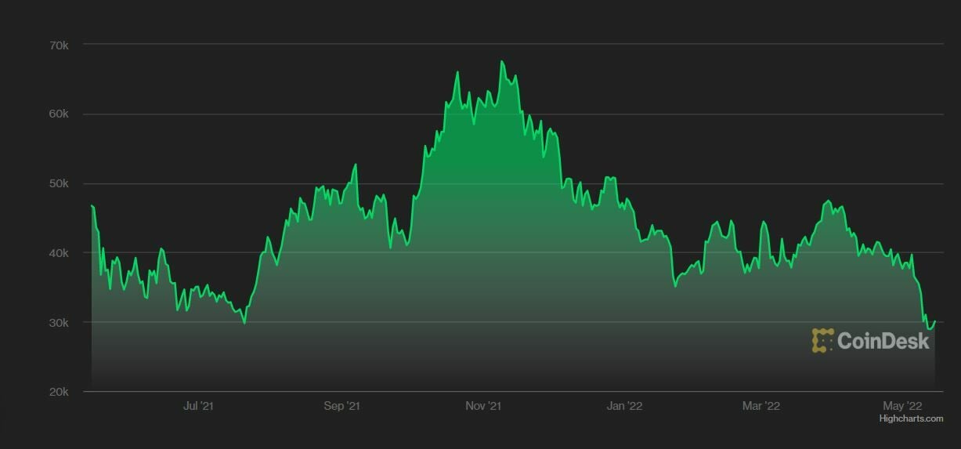Select the 30k price axis label
Screen dimensions: 961x449
click(x=59, y=323)
